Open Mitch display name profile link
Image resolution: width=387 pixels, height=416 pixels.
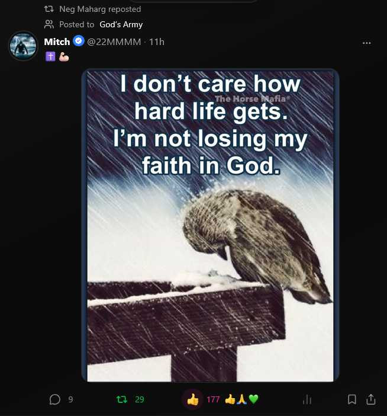57,41
